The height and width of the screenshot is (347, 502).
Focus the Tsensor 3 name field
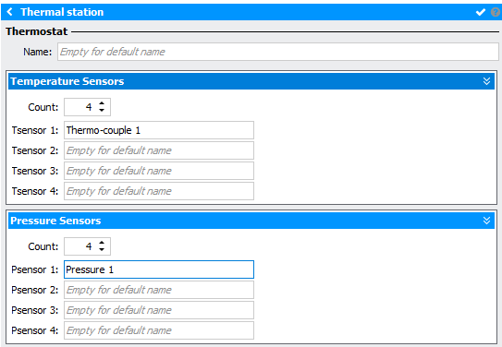click(159, 171)
